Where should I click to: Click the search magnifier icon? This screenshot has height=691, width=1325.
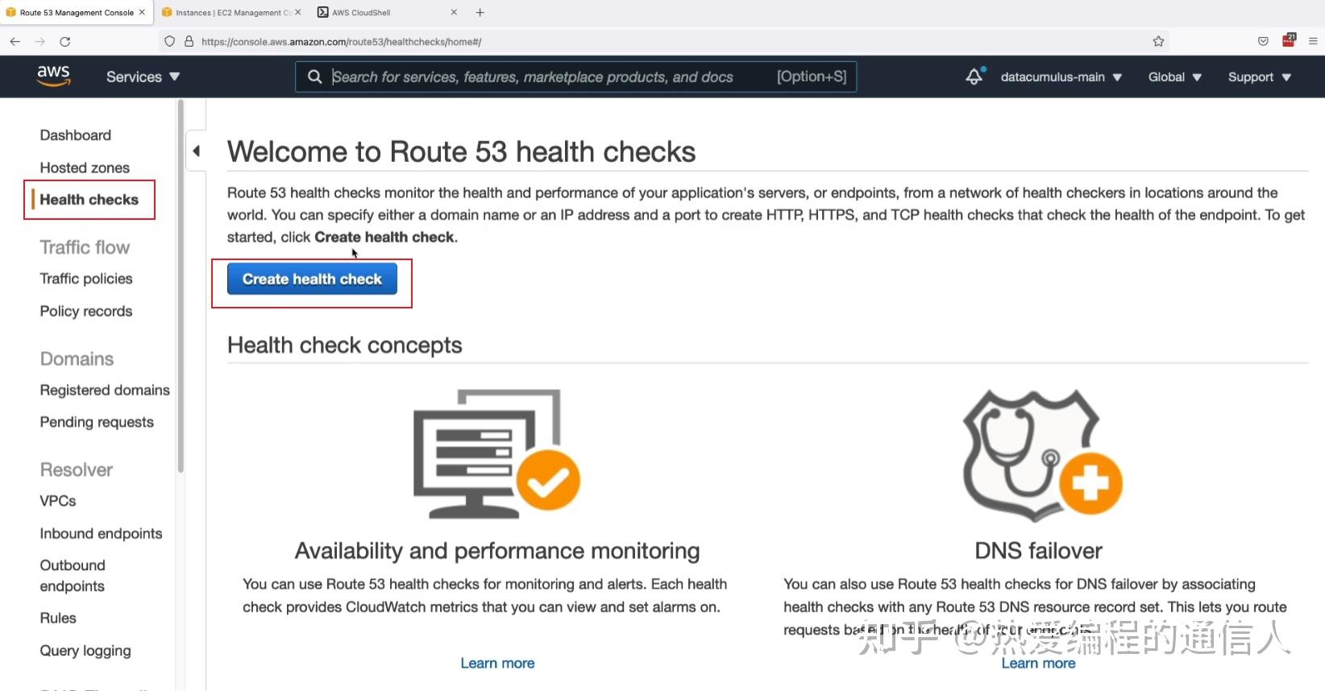point(315,77)
